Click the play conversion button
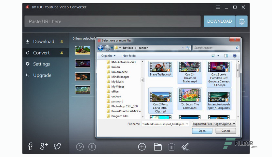 point(80,147)
